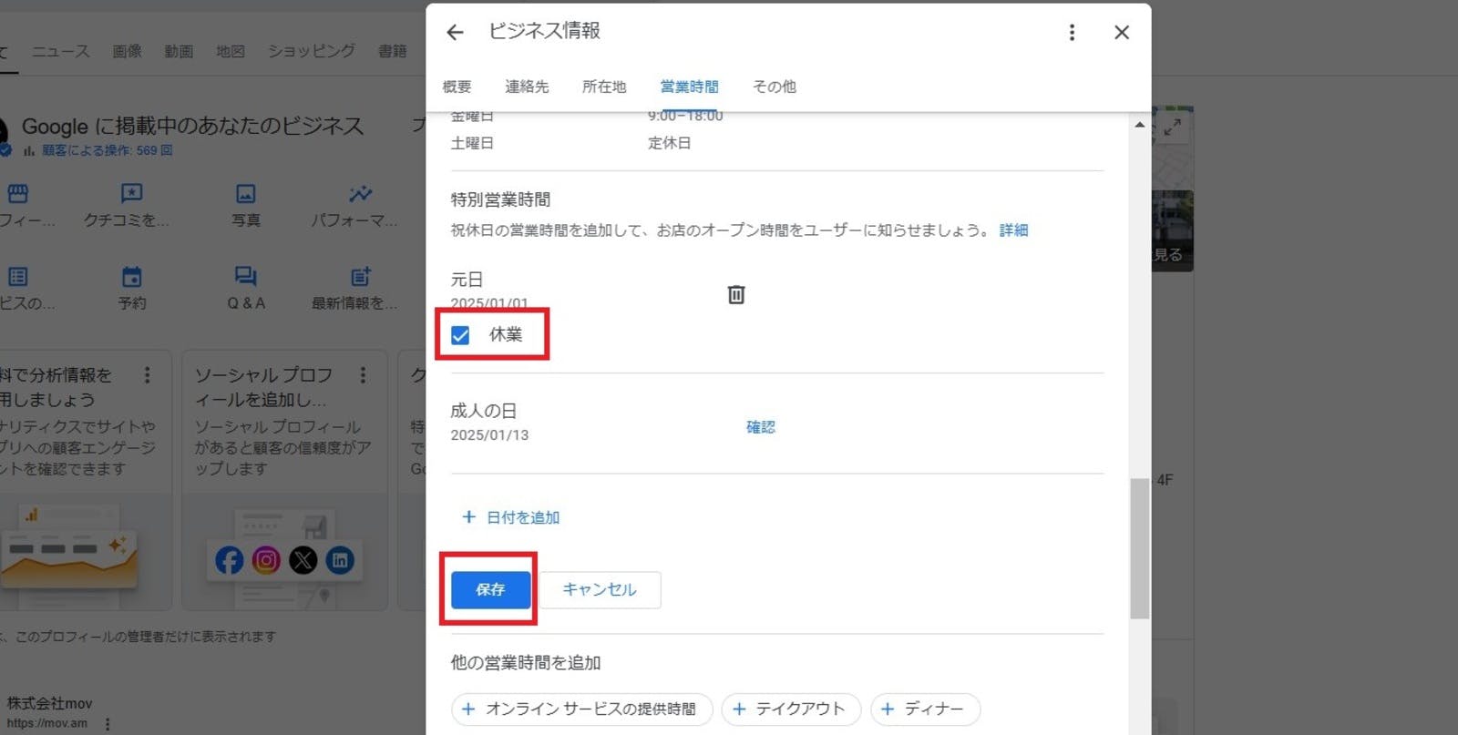This screenshot has height=735, width=1458.
Task: Click the 成人の日 date 2025/01/13
Action: pos(489,435)
